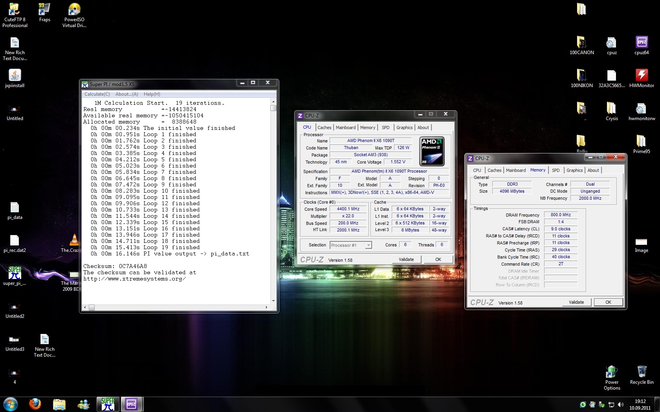Open Memory tab in left CPU-Z window
The height and width of the screenshot is (412, 660).
coord(368,128)
